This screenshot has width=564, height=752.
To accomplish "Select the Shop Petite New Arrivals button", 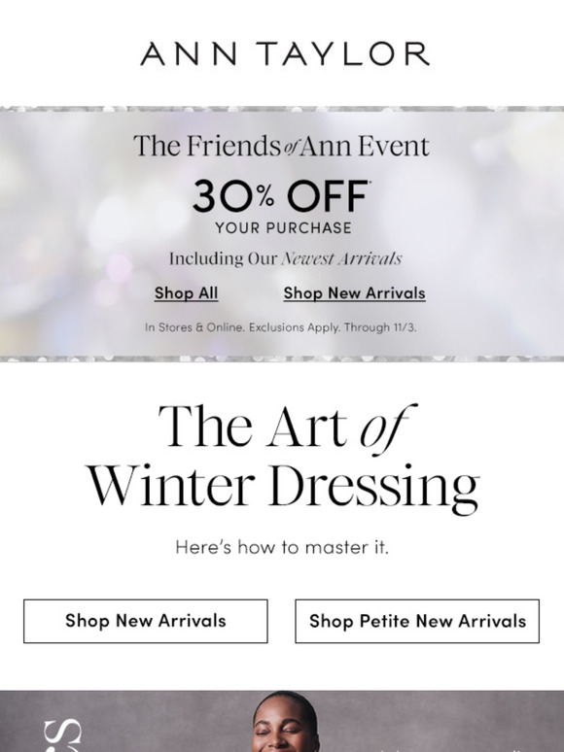I will tap(417, 621).
